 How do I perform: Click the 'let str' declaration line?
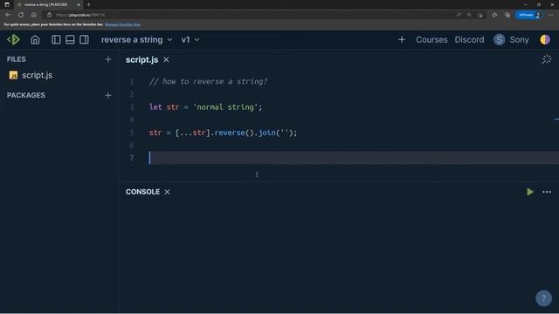[206, 107]
